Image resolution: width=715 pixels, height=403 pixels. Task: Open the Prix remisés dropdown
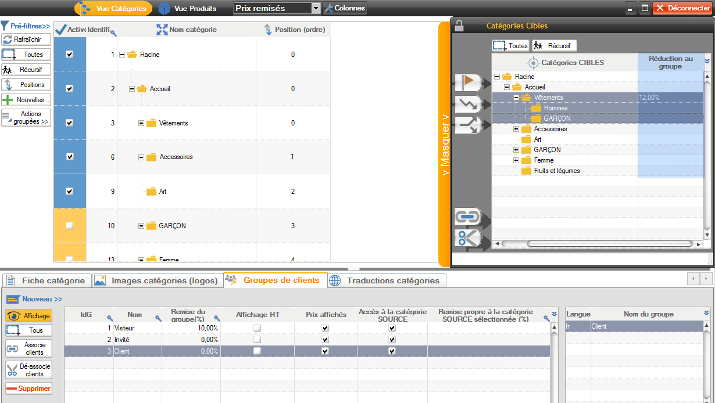click(x=316, y=8)
